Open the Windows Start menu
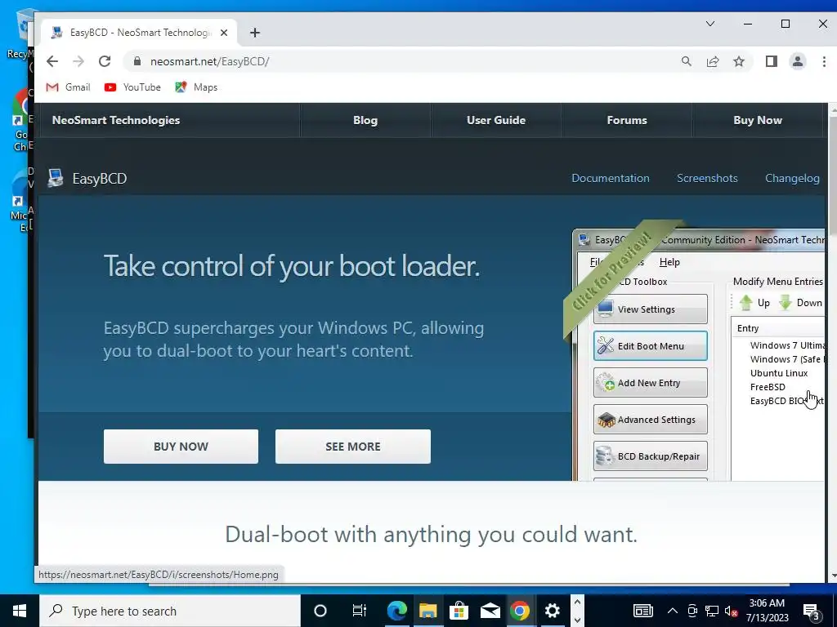The height and width of the screenshot is (627, 837). (20, 611)
